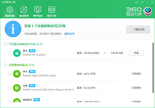The image size is (155, 108).
Task: Click the 显卡 graphics card icon
Action: (17, 53)
